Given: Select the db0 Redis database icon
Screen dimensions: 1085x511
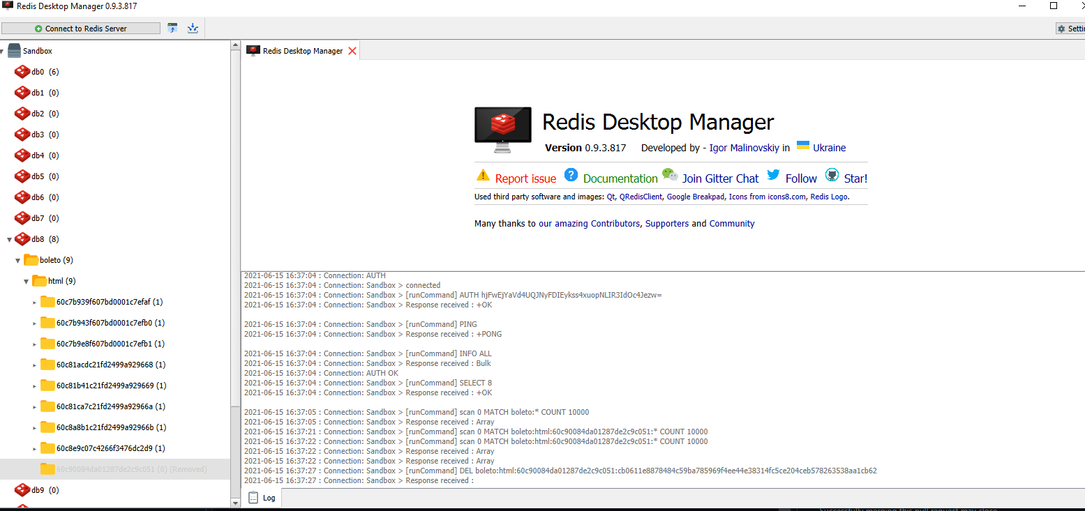Looking at the screenshot, I should [22, 72].
